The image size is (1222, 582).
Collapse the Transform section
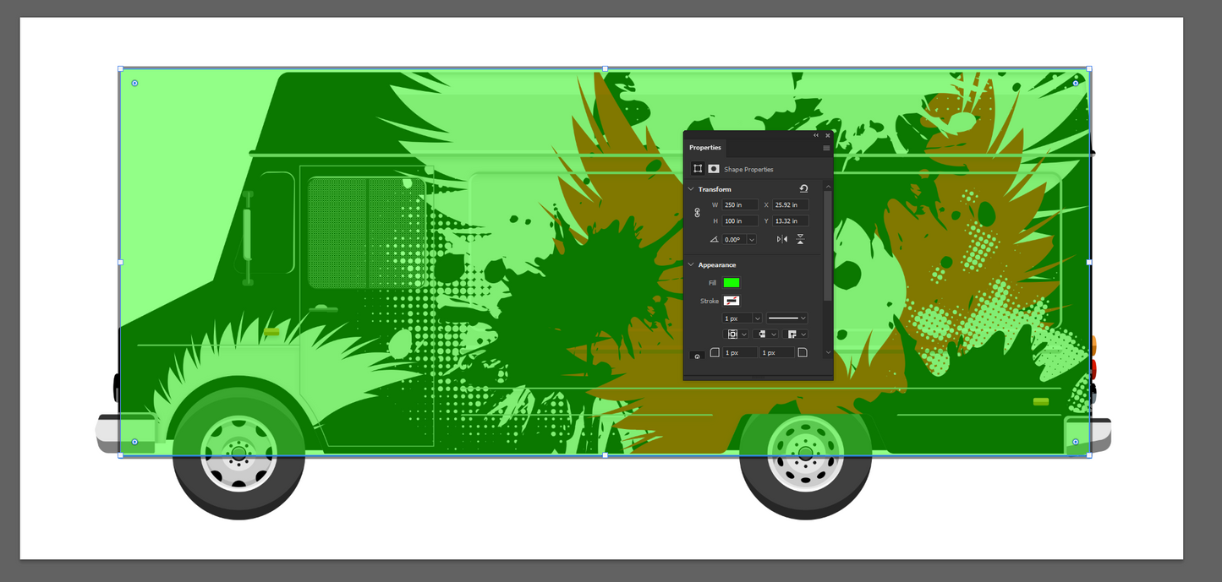[691, 189]
